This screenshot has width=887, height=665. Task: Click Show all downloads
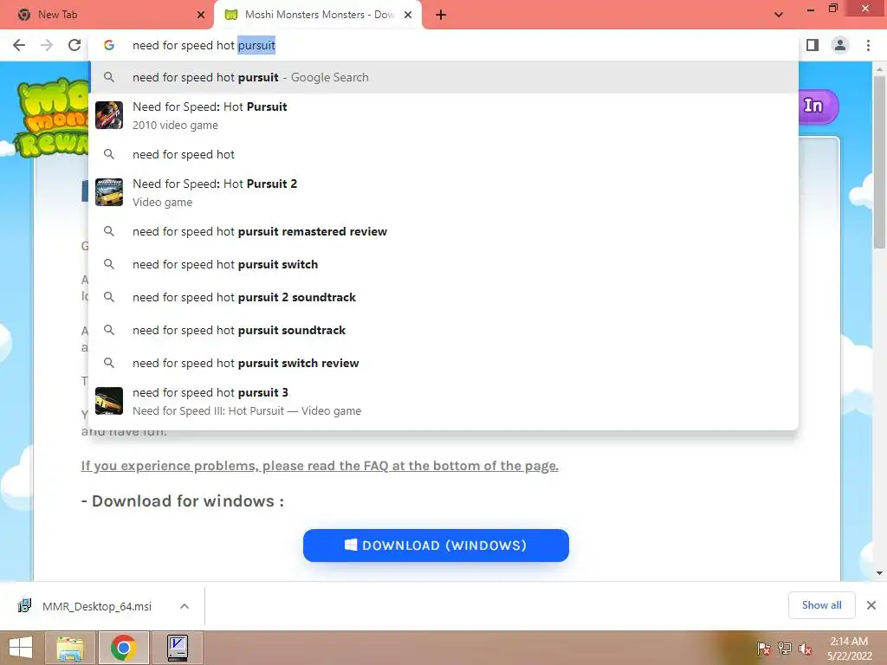821,605
